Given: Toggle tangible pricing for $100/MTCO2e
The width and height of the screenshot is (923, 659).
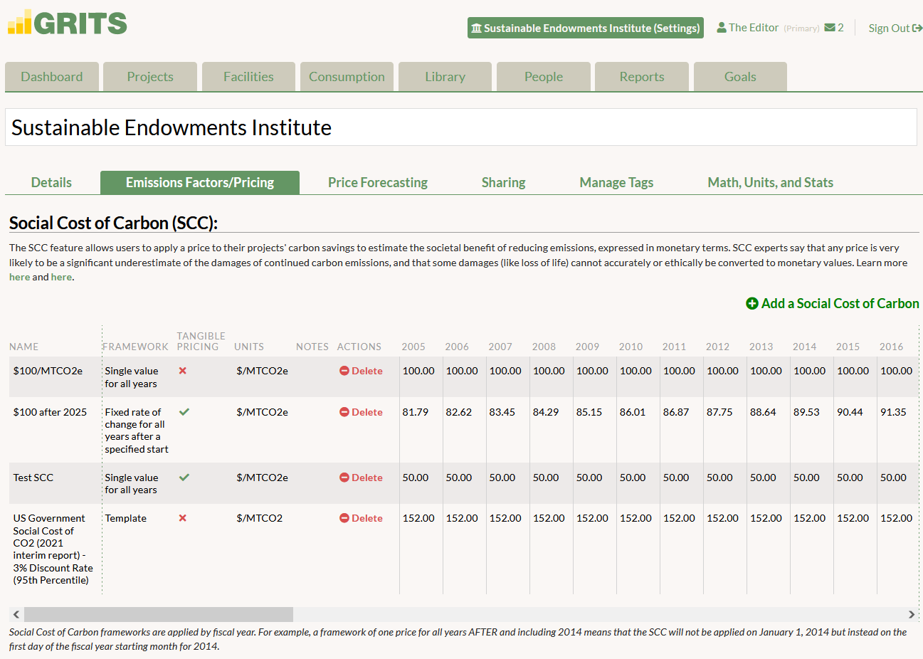Looking at the screenshot, I should point(183,371).
